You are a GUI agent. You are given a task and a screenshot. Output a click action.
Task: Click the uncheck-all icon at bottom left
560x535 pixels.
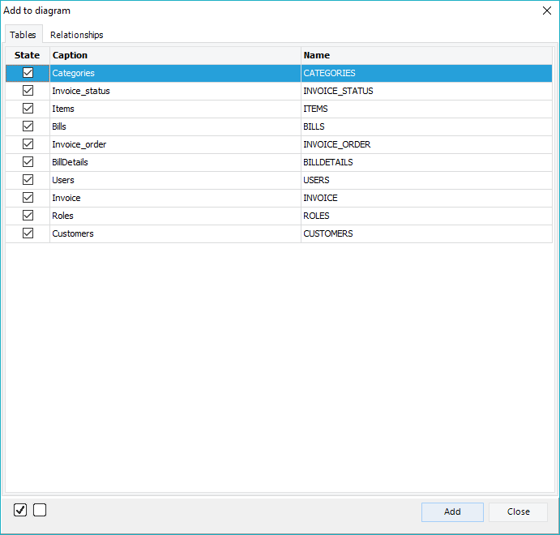40,510
